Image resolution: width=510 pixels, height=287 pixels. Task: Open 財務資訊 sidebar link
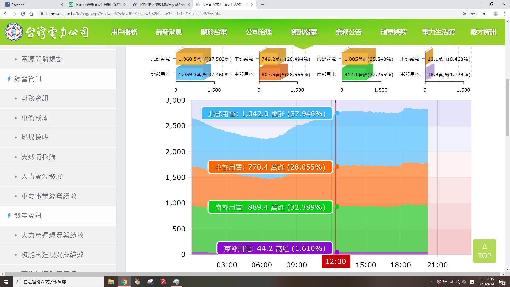pyautogui.click(x=58, y=98)
